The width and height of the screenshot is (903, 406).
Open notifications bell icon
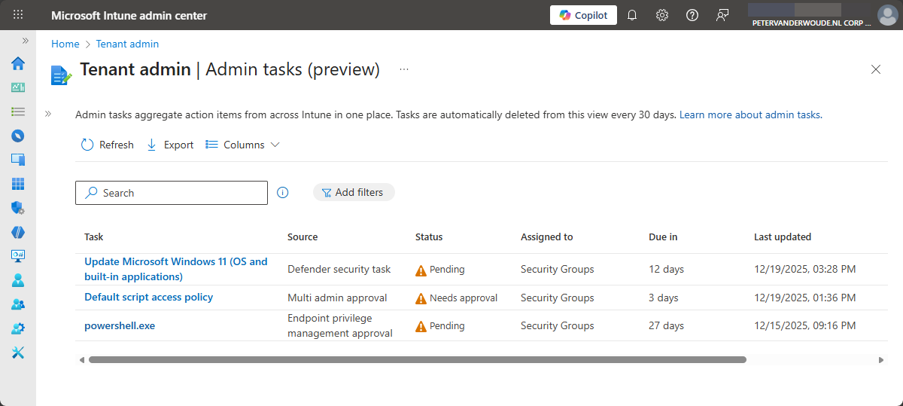[x=632, y=15]
